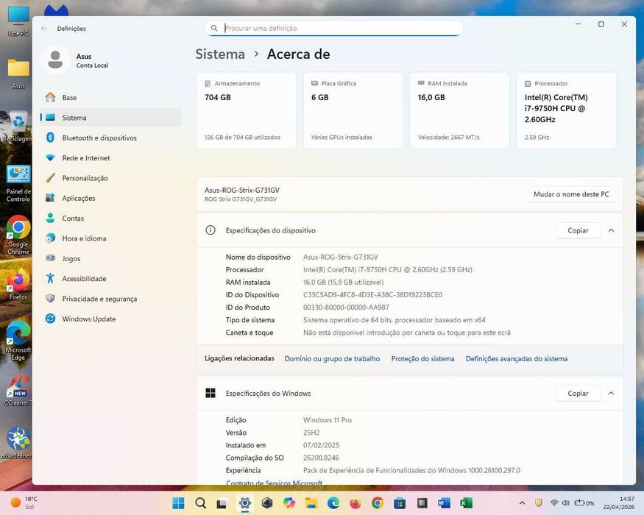Click the search magnifier icon

[x=214, y=29]
